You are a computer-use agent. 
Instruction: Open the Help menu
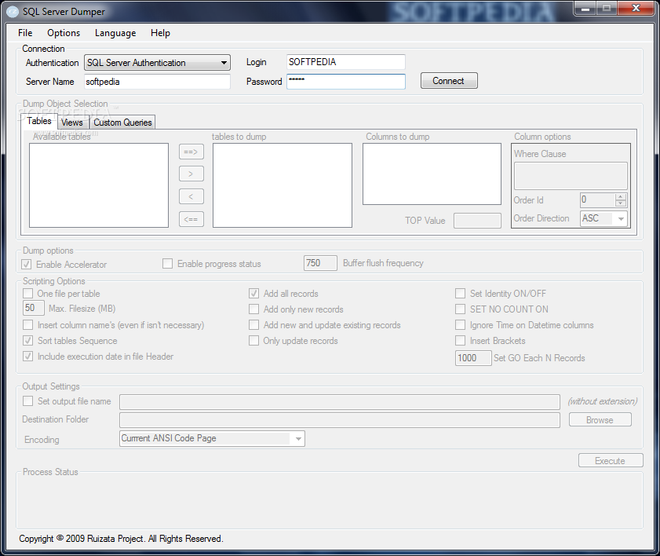coord(160,33)
